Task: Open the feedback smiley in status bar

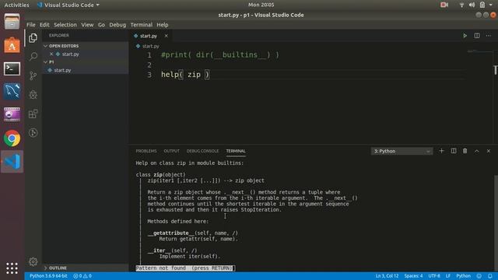Action: click(x=479, y=276)
